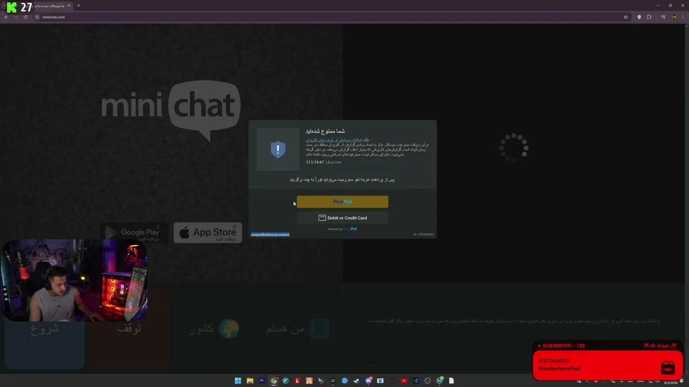Open a new browser tab
The width and height of the screenshot is (689, 387).
(x=78, y=5)
